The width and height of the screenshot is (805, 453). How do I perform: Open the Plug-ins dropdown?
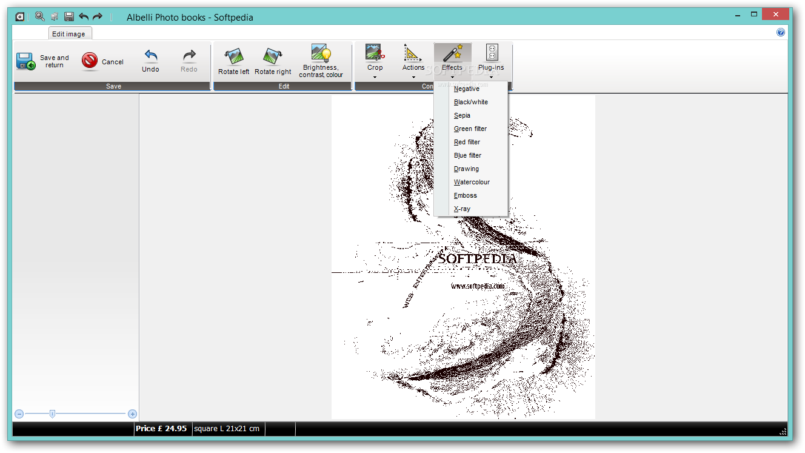[491, 61]
